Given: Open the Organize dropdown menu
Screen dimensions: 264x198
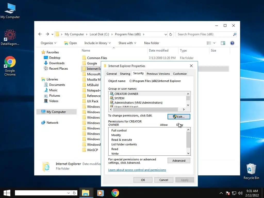Looking at the screenshot, I should pos(48,43).
